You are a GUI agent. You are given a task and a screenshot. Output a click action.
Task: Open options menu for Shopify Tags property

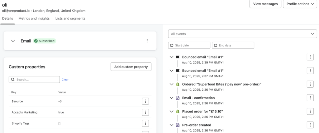pos(145,123)
